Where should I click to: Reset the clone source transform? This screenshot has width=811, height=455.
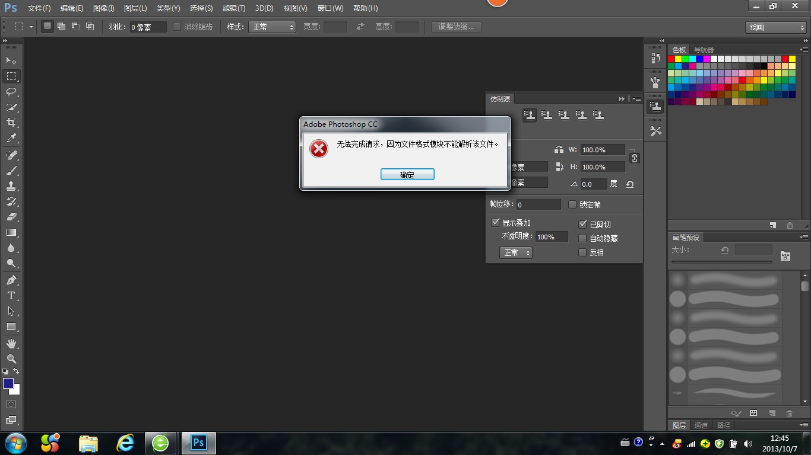(x=630, y=184)
